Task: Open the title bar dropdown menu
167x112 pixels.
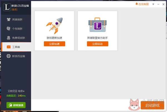Action: 153,4
